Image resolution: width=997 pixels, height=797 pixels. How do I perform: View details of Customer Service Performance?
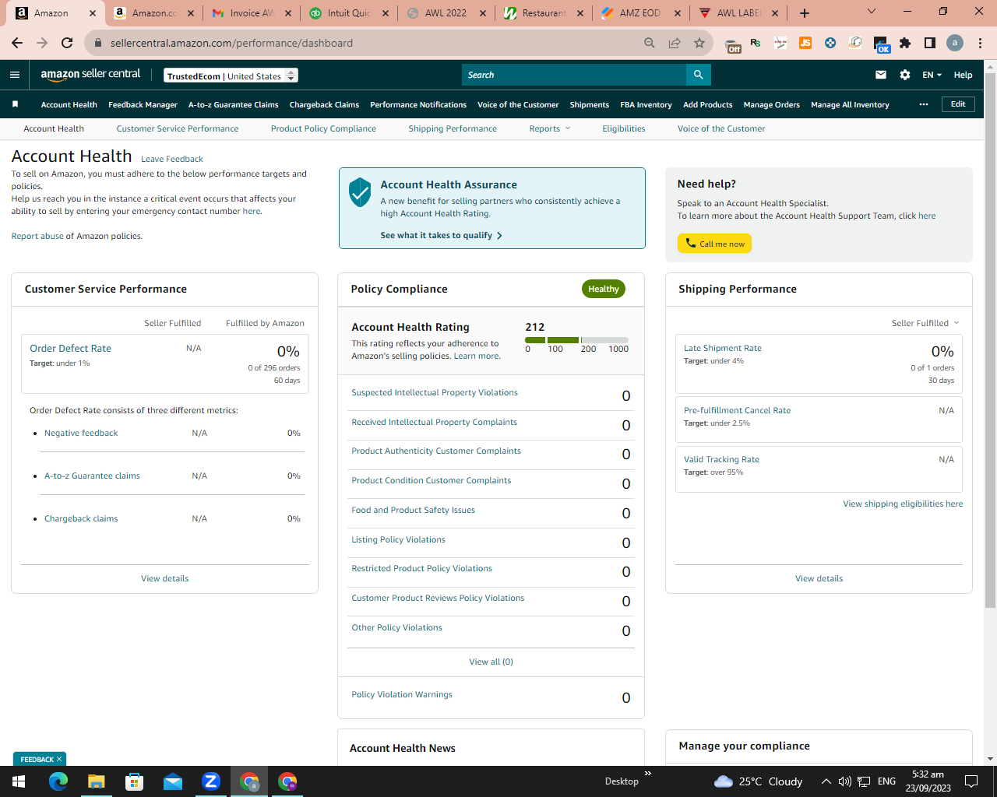(x=165, y=578)
